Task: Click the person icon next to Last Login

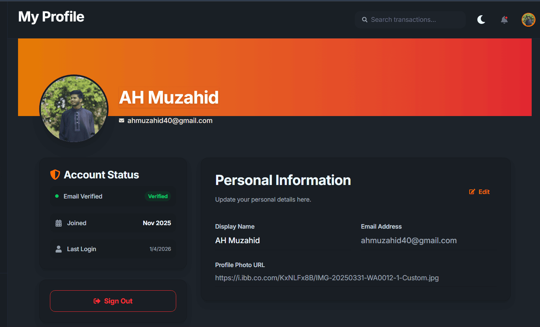Action: pos(59,249)
